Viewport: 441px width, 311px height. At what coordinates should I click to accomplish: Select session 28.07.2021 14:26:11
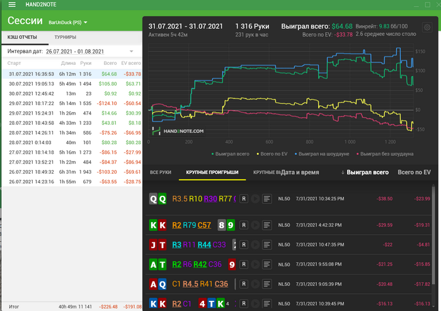click(72, 133)
